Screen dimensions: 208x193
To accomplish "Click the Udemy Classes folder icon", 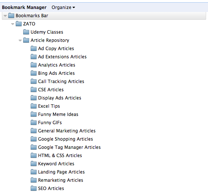I will (x=26, y=32).
